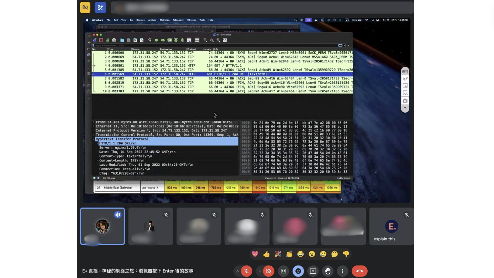Toggle closed captions

pyautogui.click(x=284, y=271)
